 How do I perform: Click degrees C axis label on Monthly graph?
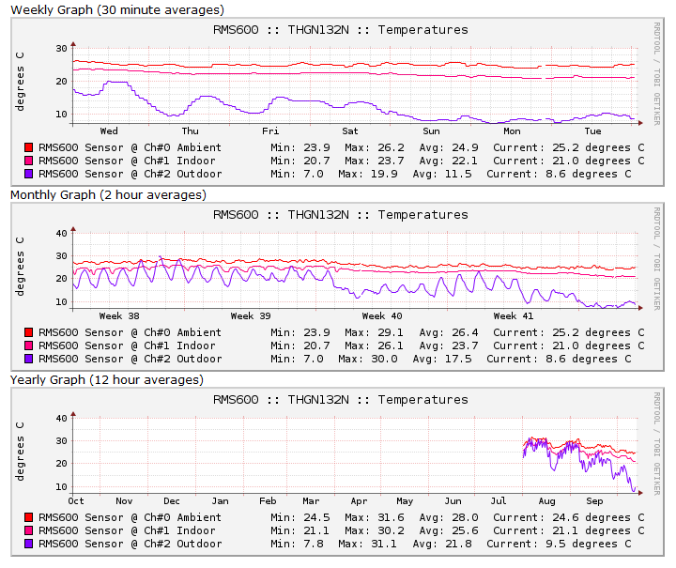coord(20,268)
